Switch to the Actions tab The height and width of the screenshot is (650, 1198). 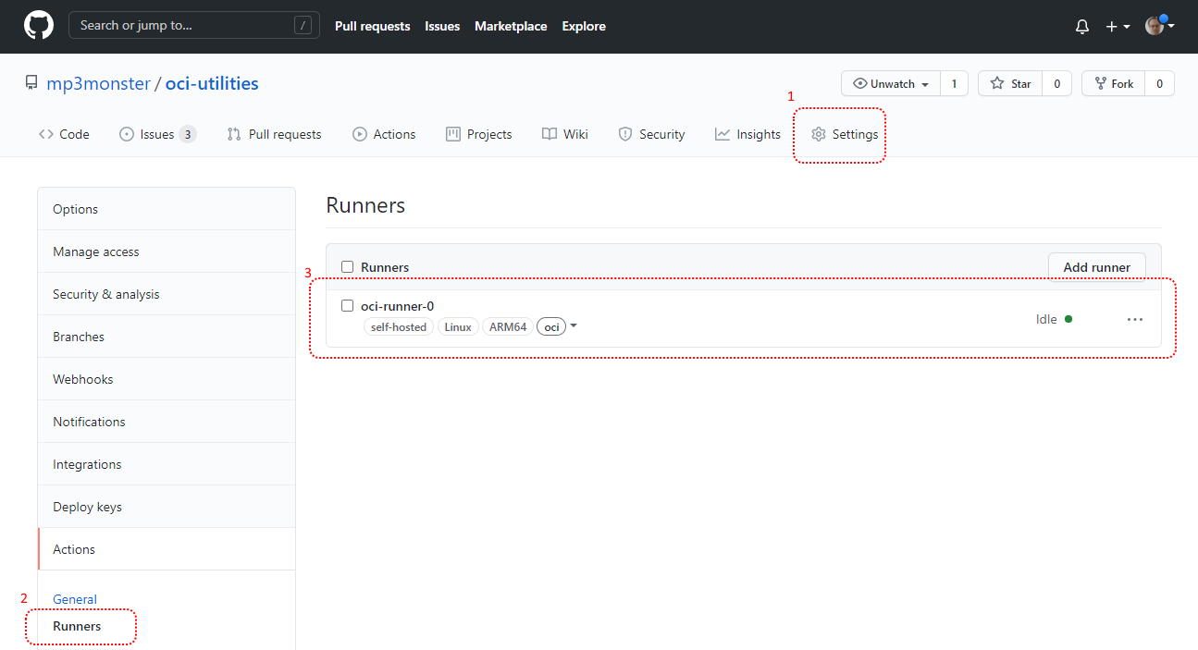384,134
